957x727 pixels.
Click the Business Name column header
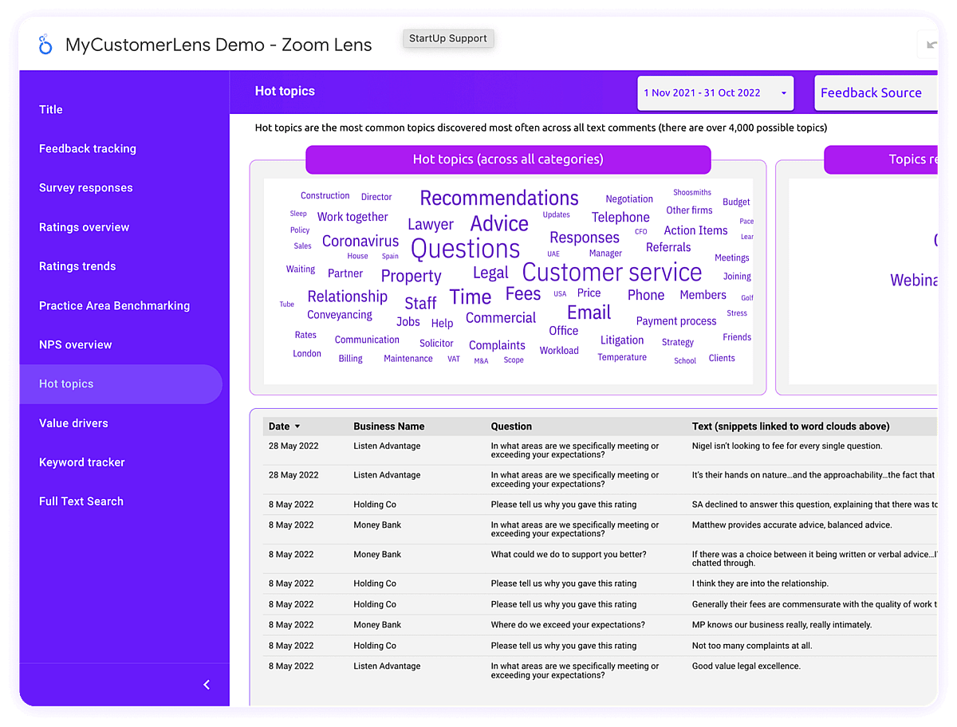click(388, 426)
